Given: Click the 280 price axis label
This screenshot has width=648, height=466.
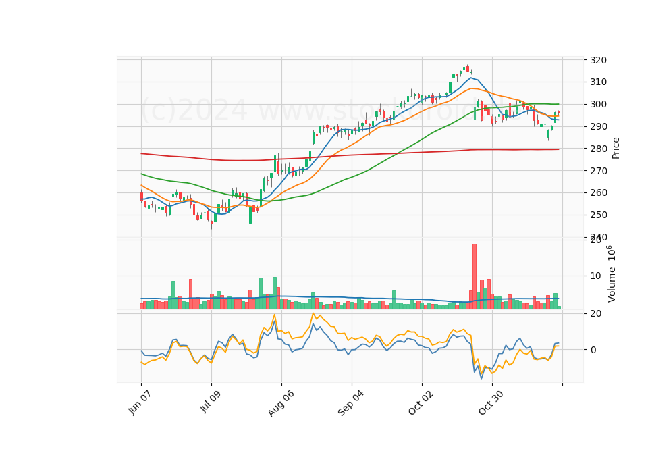Looking at the screenshot, I should [599, 149].
